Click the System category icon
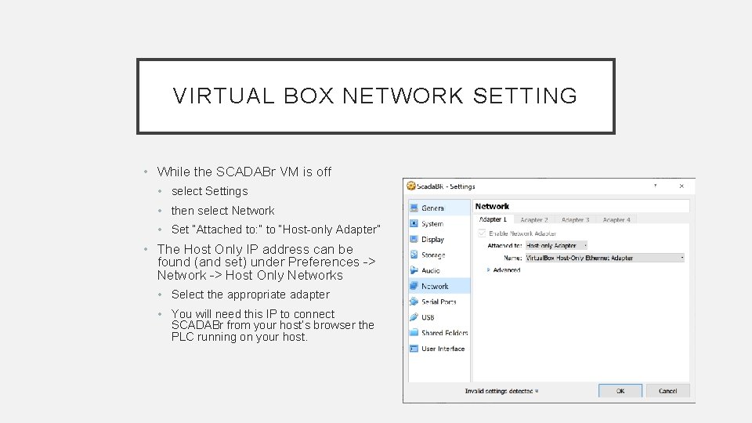This screenshot has width=752, height=423. [414, 223]
